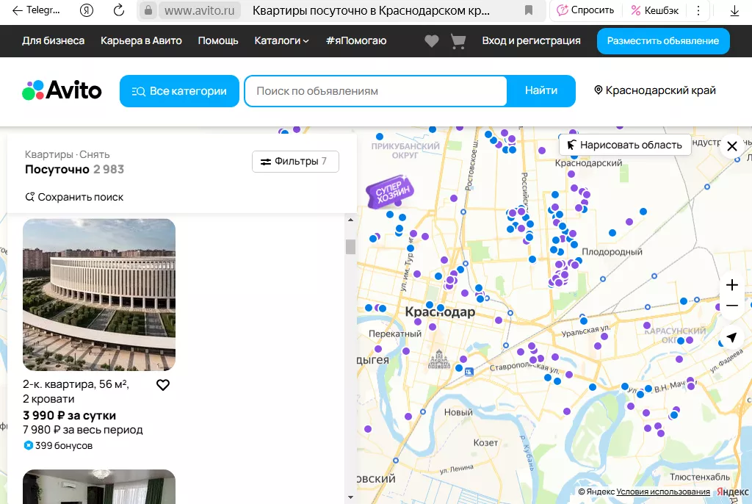Open favorites heart icon in header

432,41
